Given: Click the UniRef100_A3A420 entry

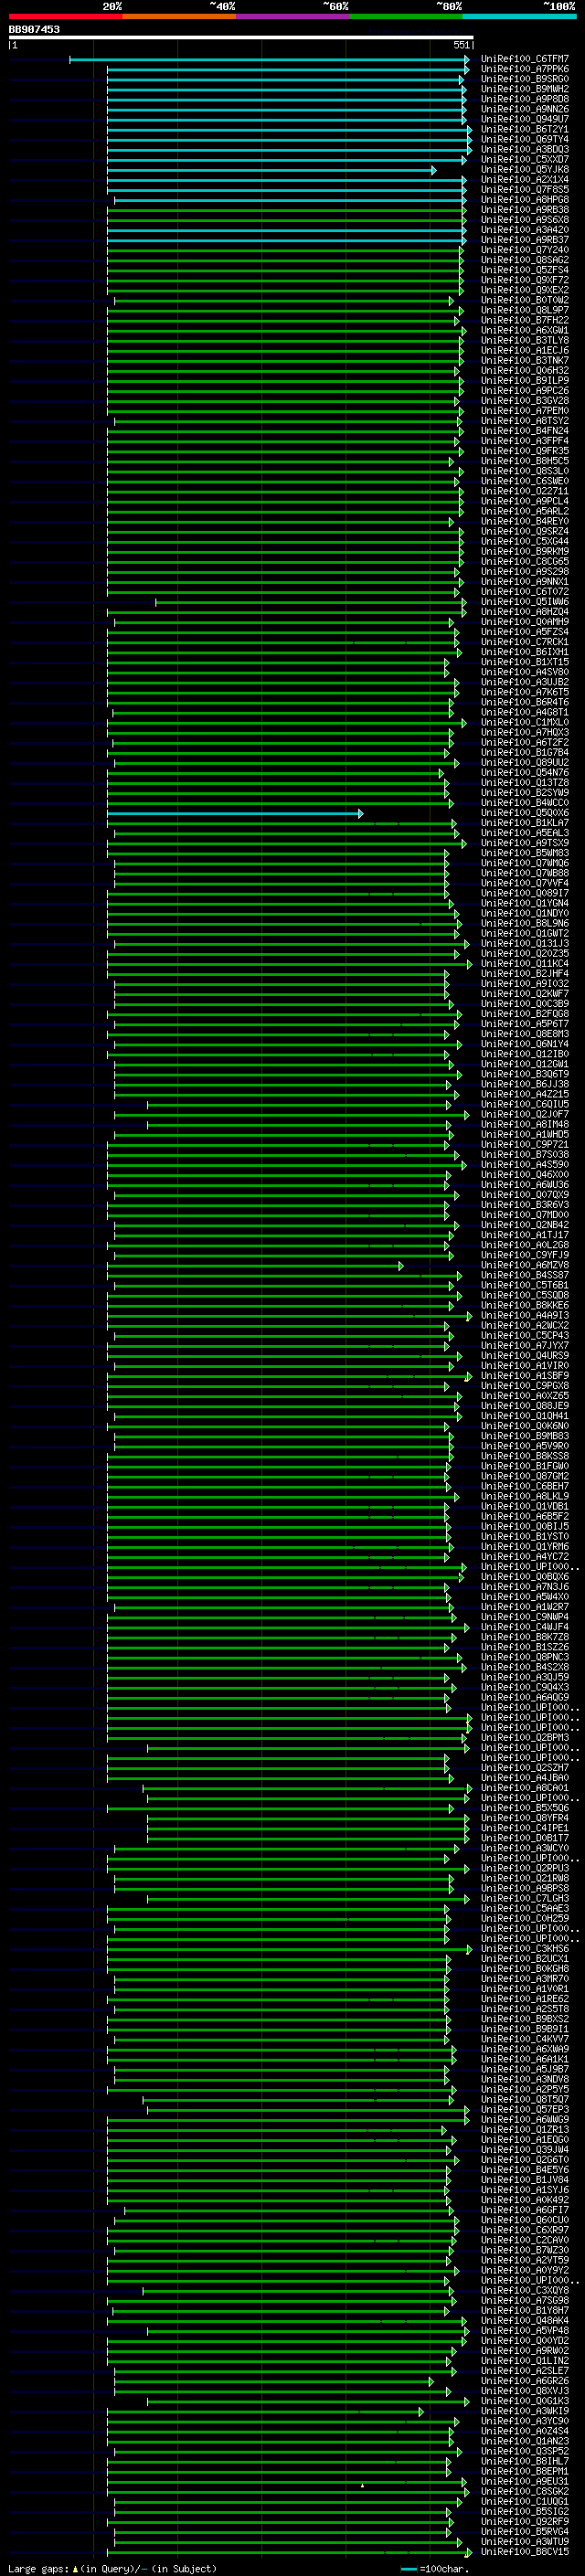Looking at the screenshot, I should point(525,230).
